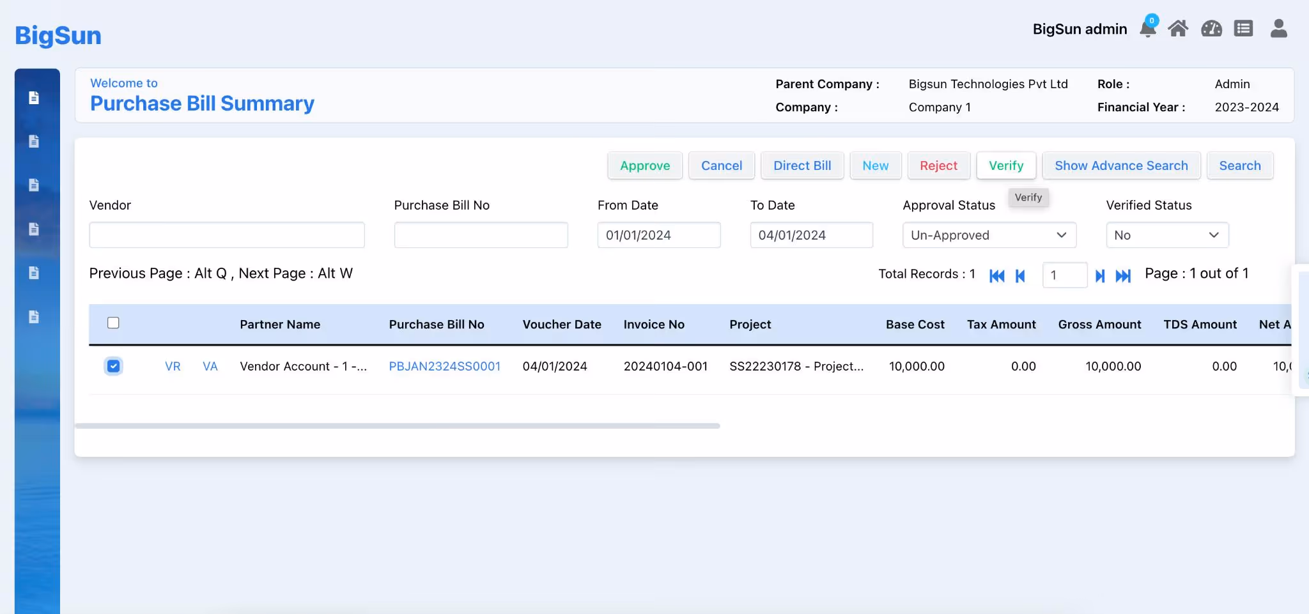Click the Vendor Account - 1 cell
The width and height of the screenshot is (1309, 614).
coord(304,366)
